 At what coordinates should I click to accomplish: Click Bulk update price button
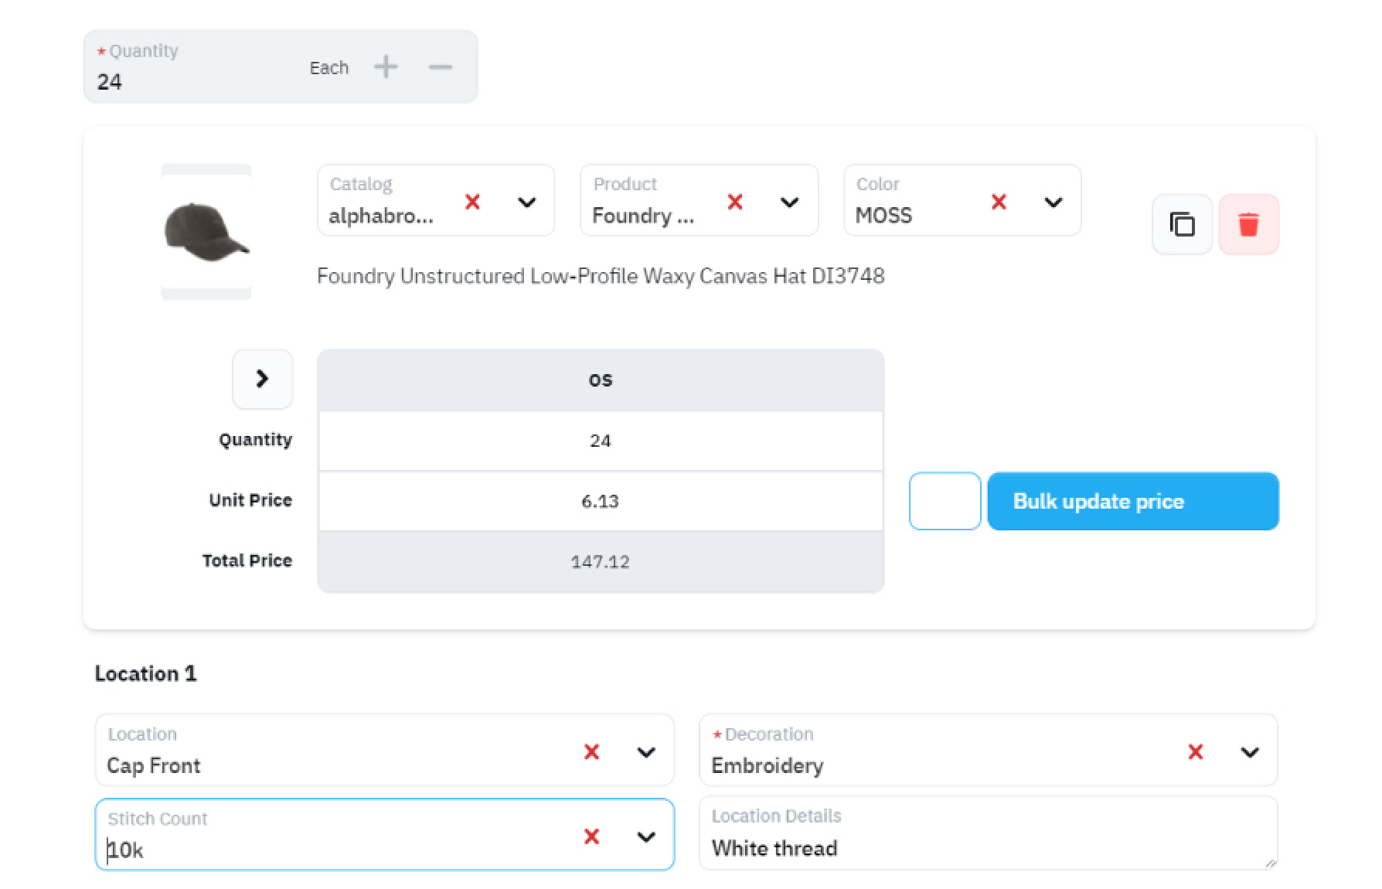pyautogui.click(x=1133, y=501)
